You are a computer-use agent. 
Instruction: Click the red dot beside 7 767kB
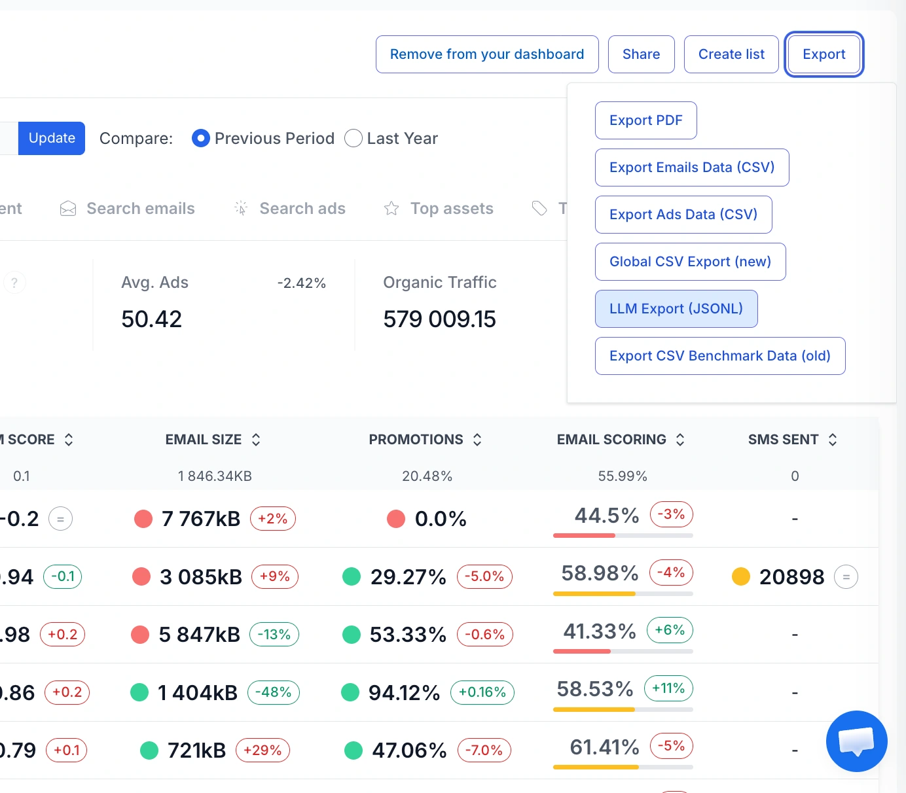pyautogui.click(x=143, y=520)
